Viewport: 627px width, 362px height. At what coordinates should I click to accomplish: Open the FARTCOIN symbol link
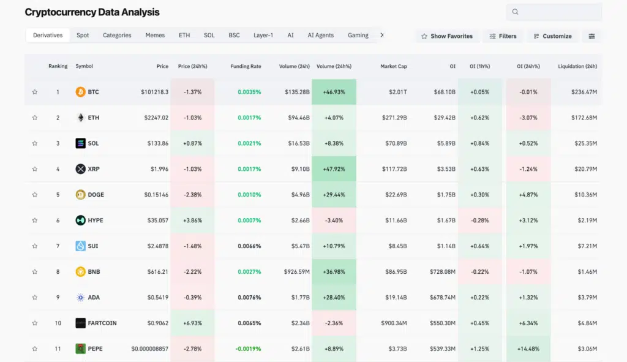102,323
